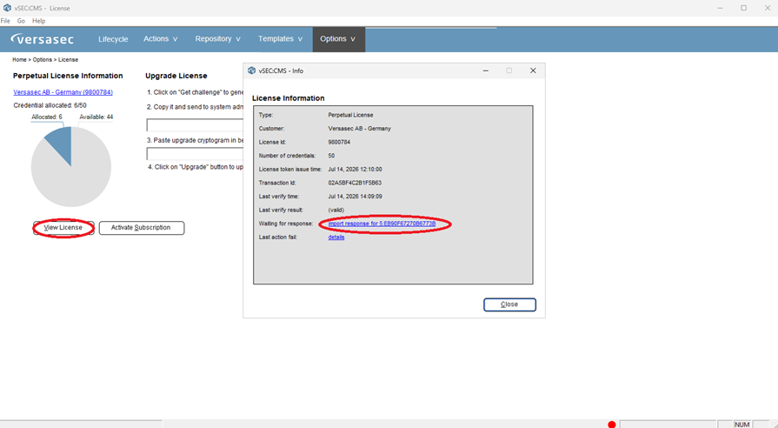
Task: Click the blue allocated slice of pie chart
Action: click(61, 142)
